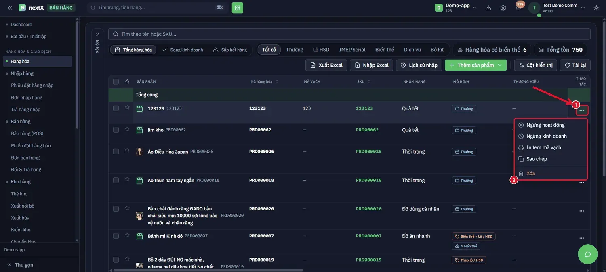This screenshot has height=272, width=606.
Task: Open the notifications bell icon
Action: (x=518, y=8)
